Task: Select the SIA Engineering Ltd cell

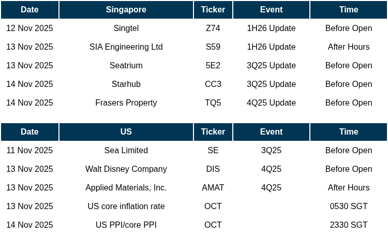Action: [126, 47]
